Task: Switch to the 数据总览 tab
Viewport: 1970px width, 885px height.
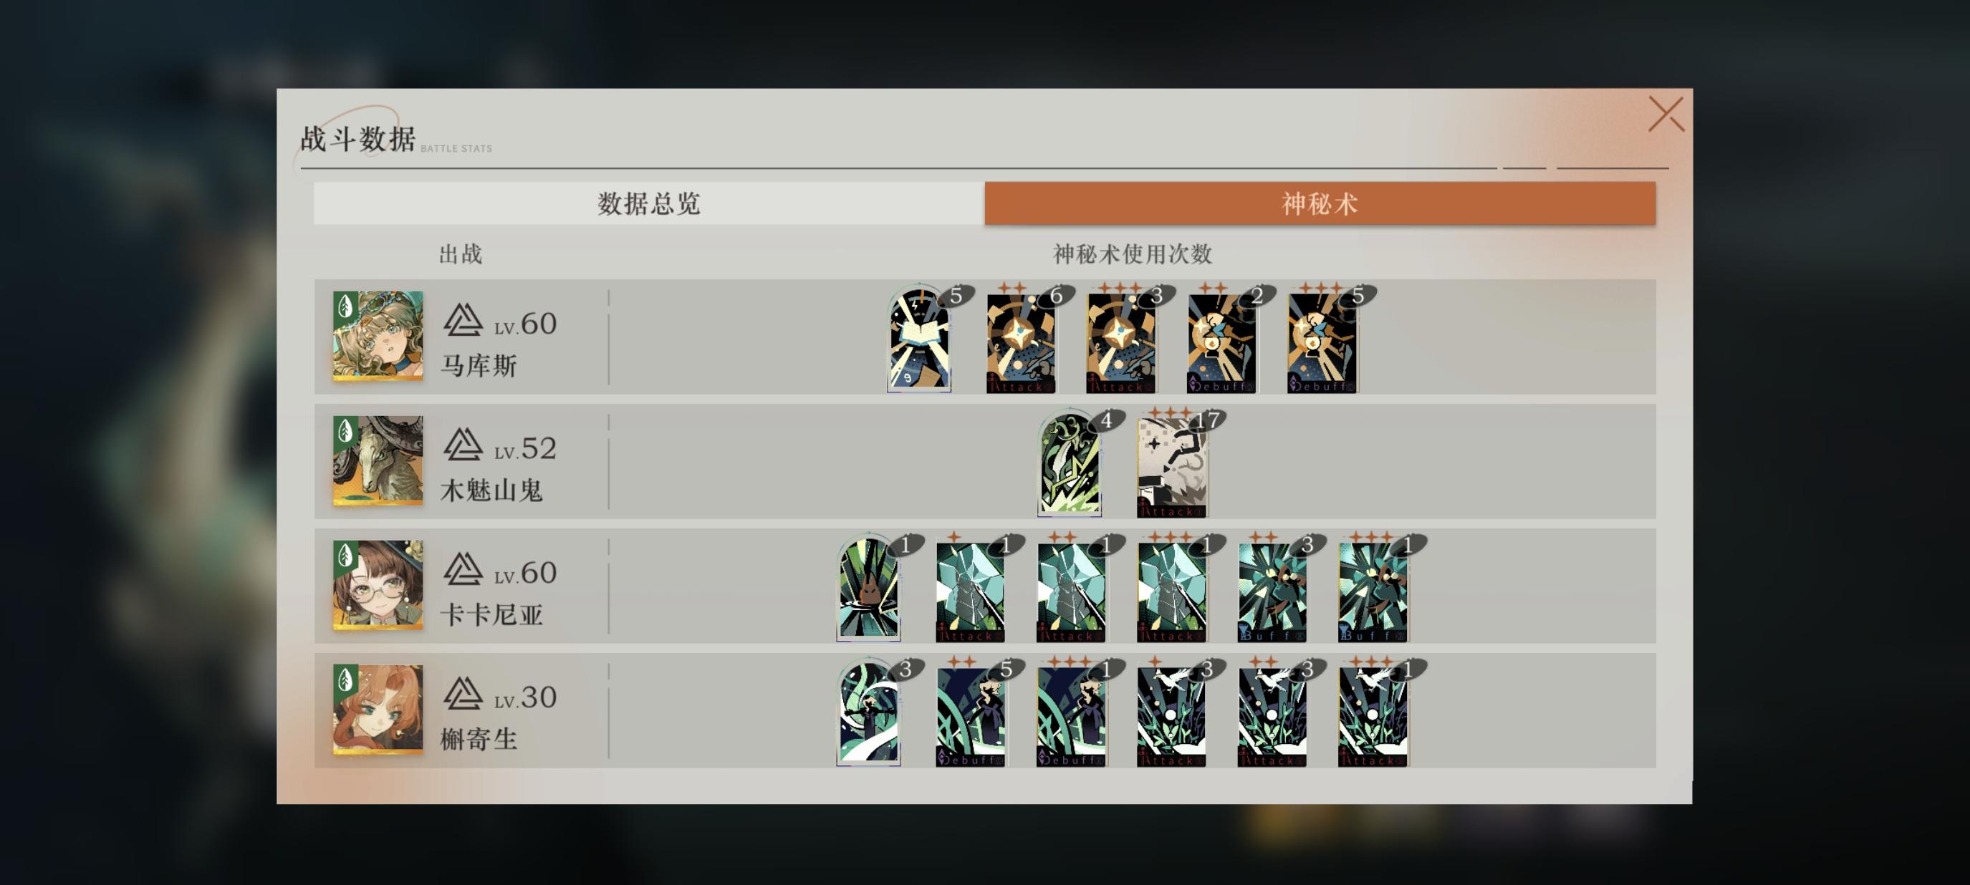Action: tap(648, 203)
